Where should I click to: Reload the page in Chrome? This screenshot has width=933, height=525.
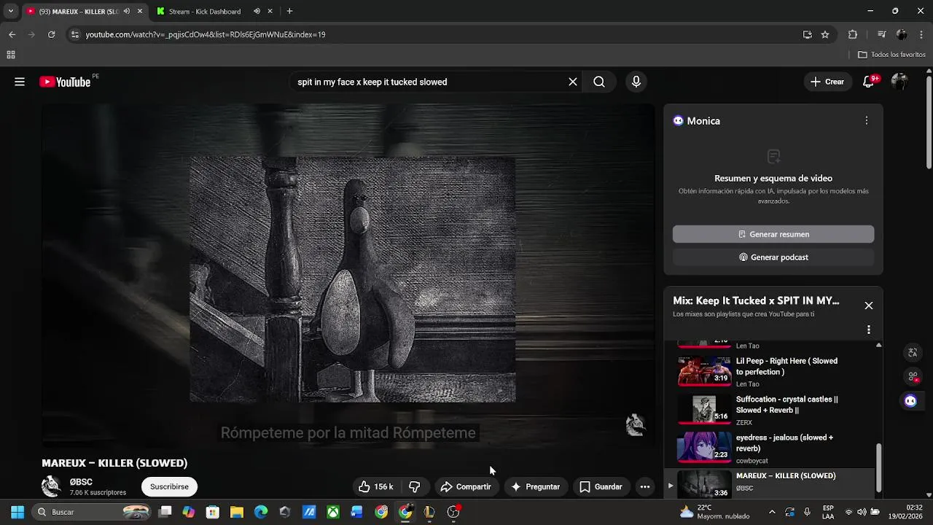pos(51,34)
